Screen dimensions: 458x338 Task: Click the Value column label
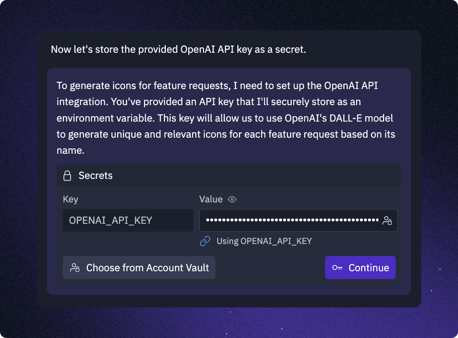pos(211,200)
